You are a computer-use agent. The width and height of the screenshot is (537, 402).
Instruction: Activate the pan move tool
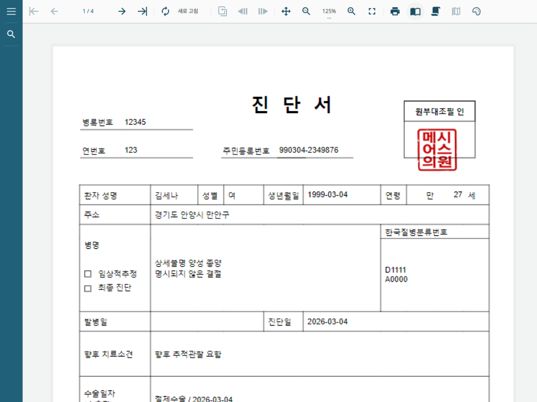[x=286, y=11]
